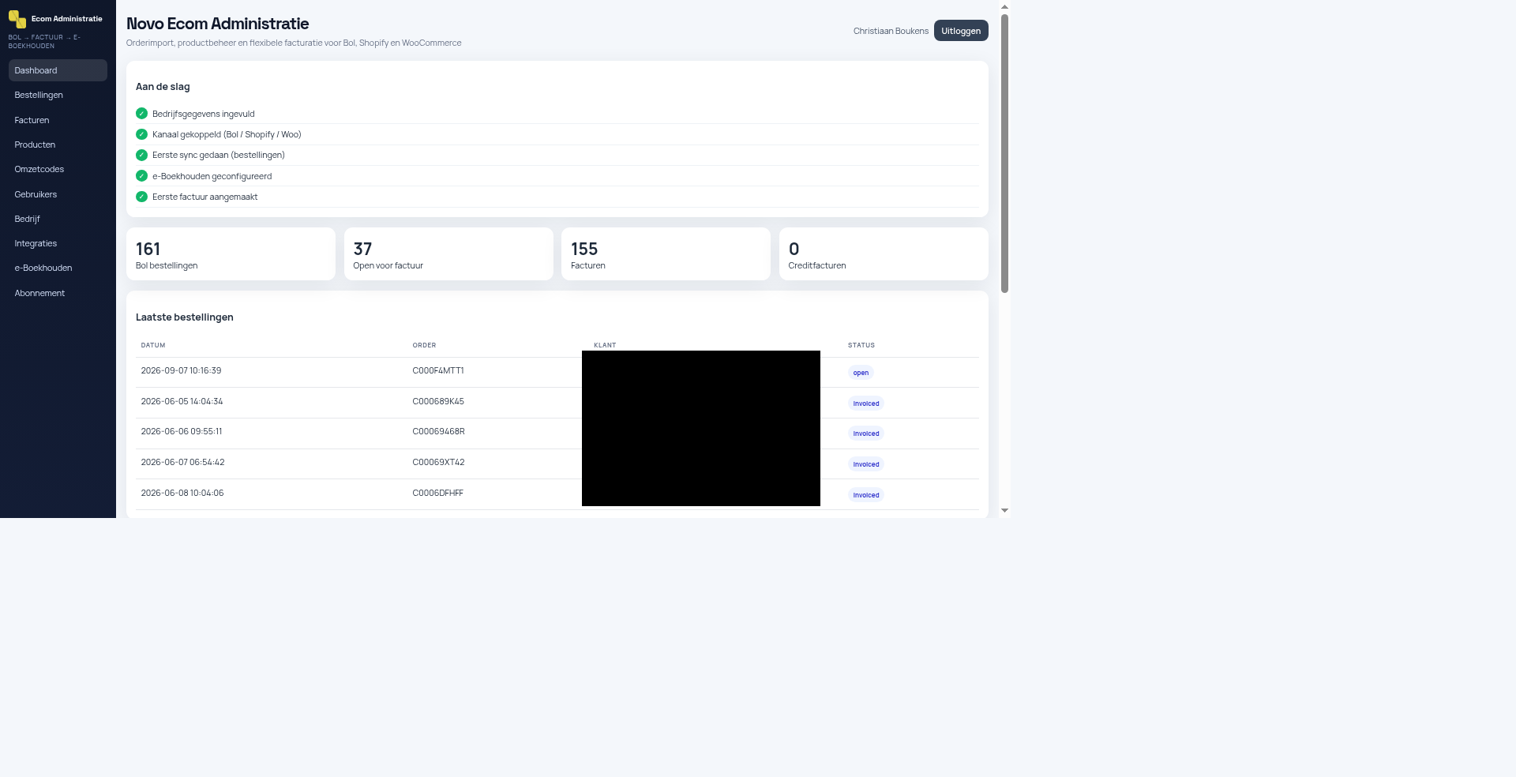Click order number C0006DFHFF

[x=437, y=493]
